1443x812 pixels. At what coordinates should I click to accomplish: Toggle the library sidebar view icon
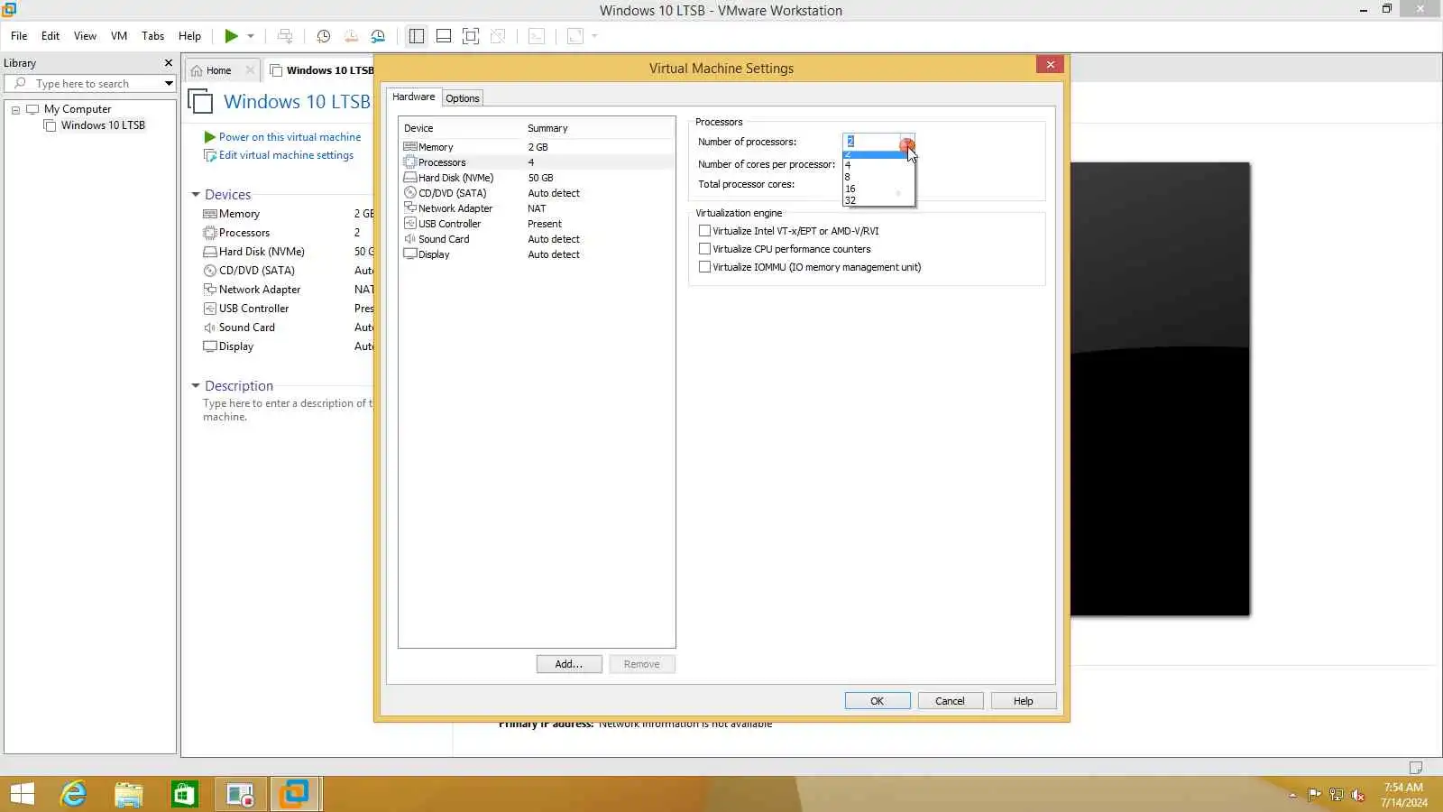click(417, 36)
